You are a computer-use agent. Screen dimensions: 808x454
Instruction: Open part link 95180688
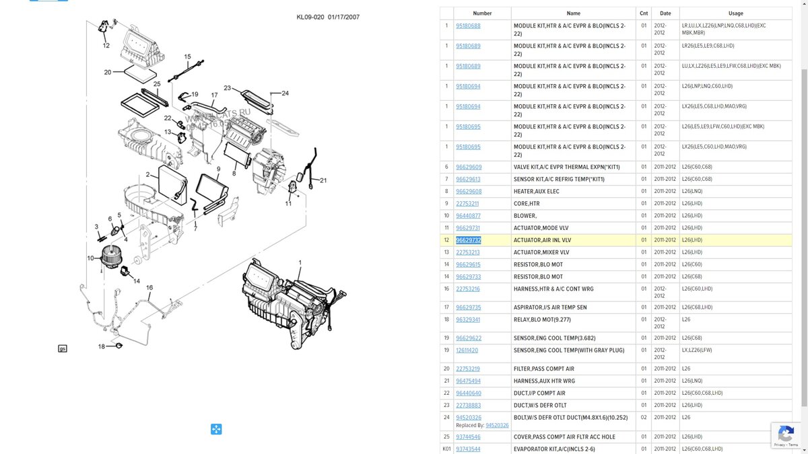point(468,26)
